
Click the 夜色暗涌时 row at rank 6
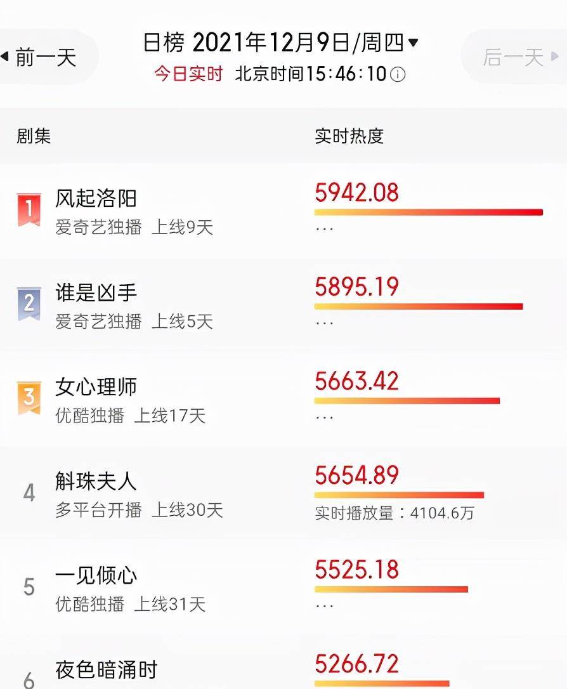tap(106, 670)
